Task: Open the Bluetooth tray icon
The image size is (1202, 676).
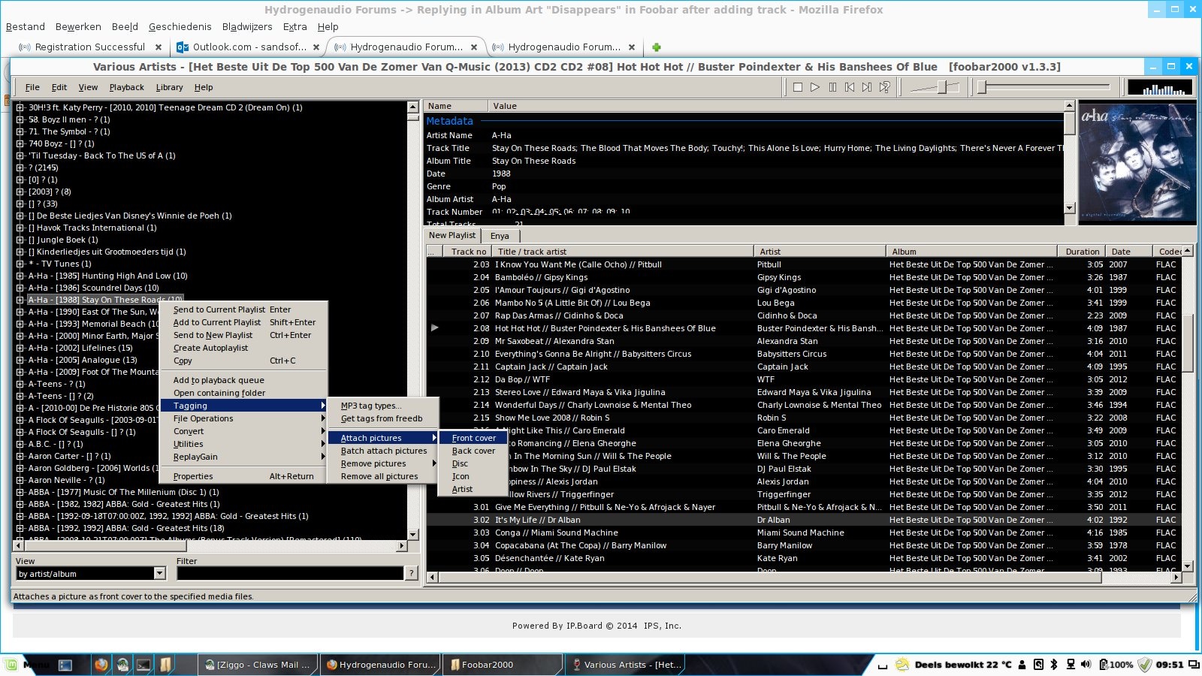Action: tap(1054, 665)
